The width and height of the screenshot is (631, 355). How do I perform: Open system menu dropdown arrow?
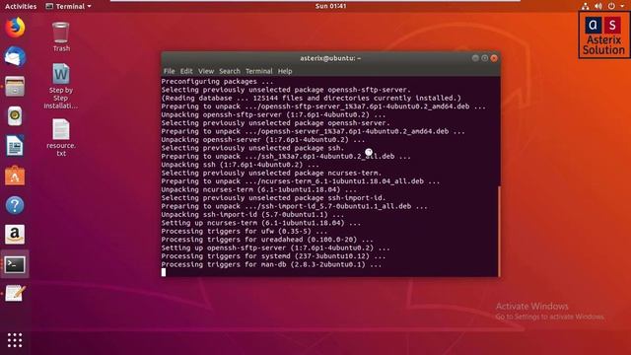tap(622, 6)
